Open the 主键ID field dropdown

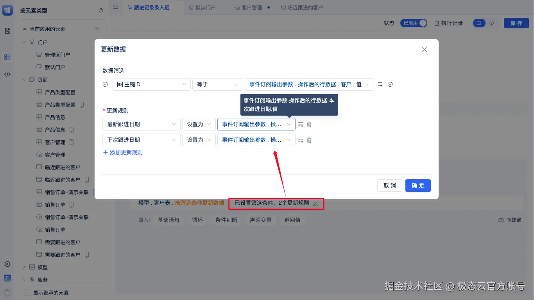152,84
